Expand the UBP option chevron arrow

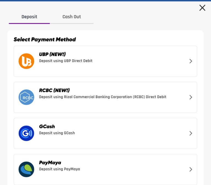(x=191, y=61)
